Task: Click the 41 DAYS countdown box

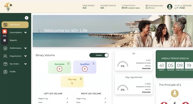Action: coord(162,65)
